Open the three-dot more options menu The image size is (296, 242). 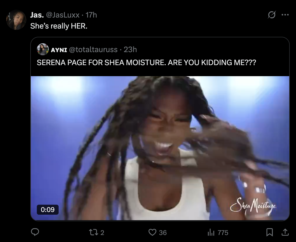pos(285,15)
